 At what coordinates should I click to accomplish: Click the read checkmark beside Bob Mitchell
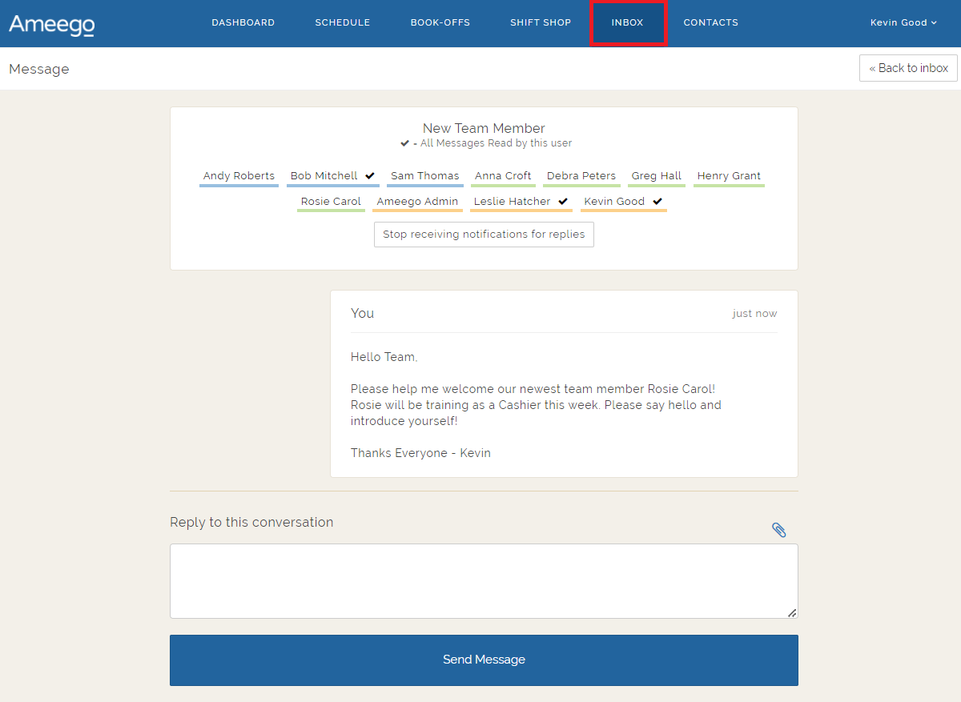click(x=369, y=174)
